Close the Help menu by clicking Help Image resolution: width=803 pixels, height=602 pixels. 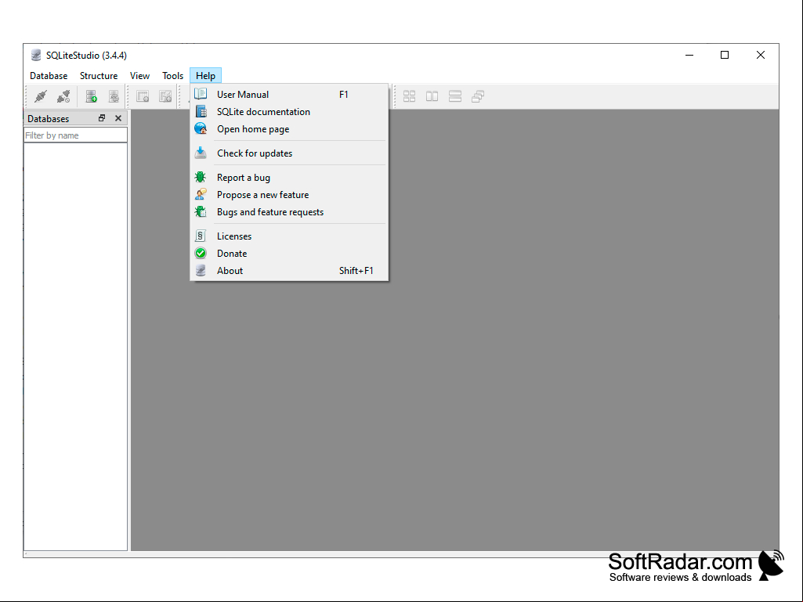[205, 76]
